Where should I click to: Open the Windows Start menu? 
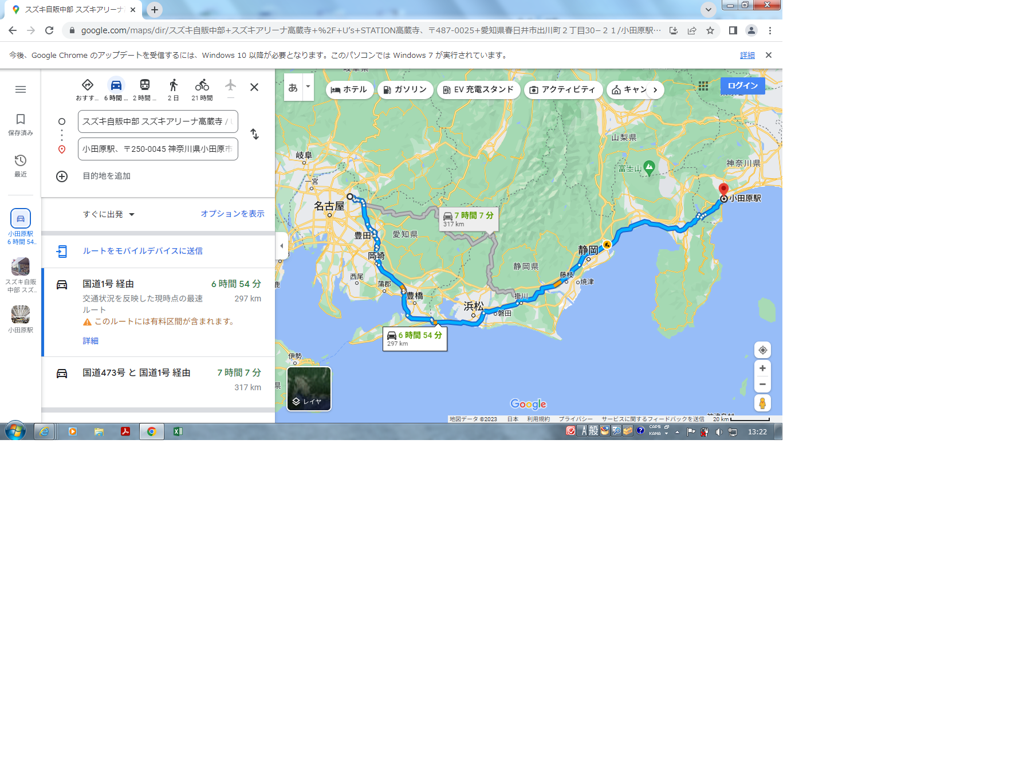[15, 431]
